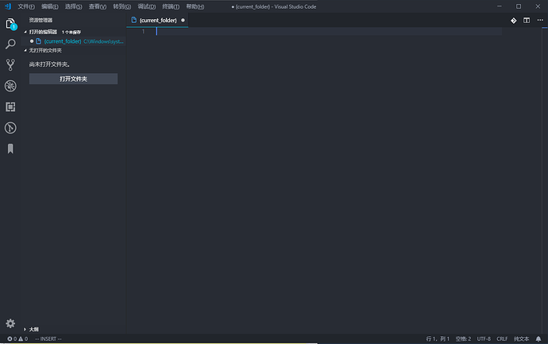This screenshot has width=548, height=344.
Task: Open the Extensions view icon
Action: click(10, 106)
